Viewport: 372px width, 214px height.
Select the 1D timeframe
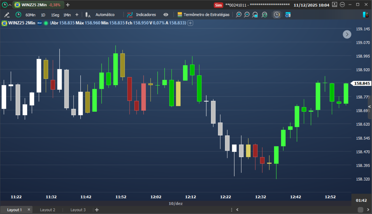(x=43, y=15)
